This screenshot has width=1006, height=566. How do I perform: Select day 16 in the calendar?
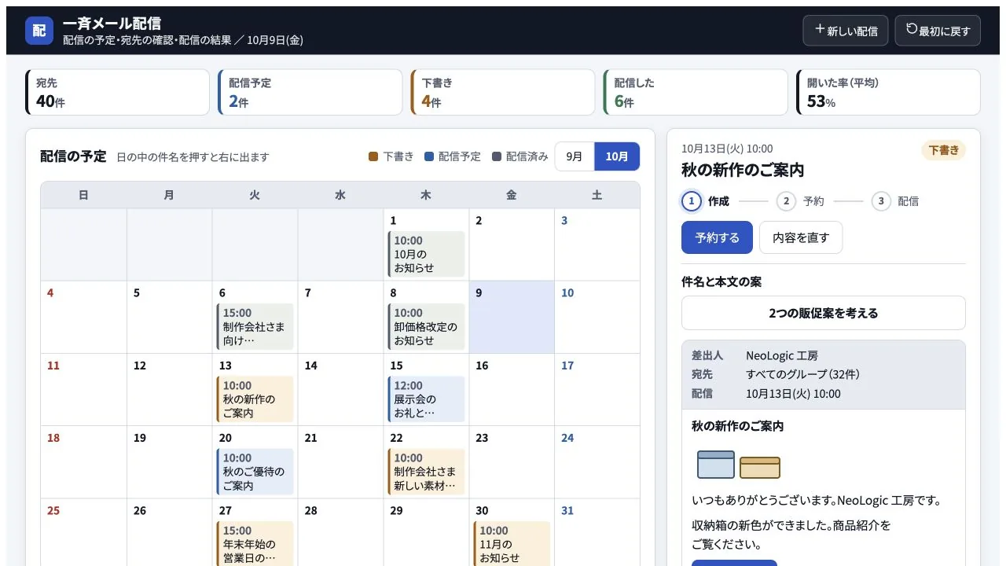512,389
